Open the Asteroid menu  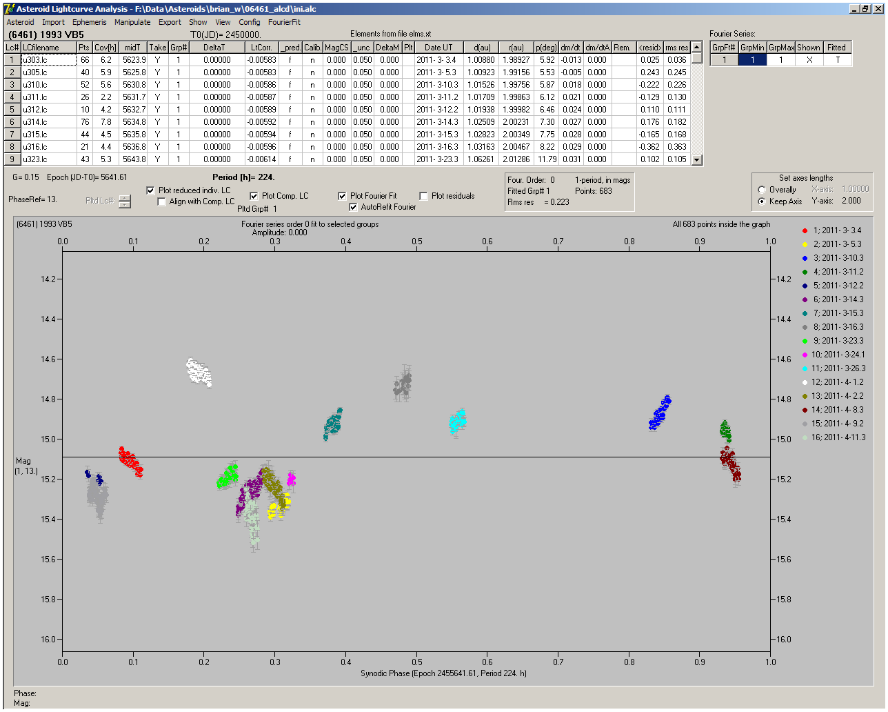(20, 22)
